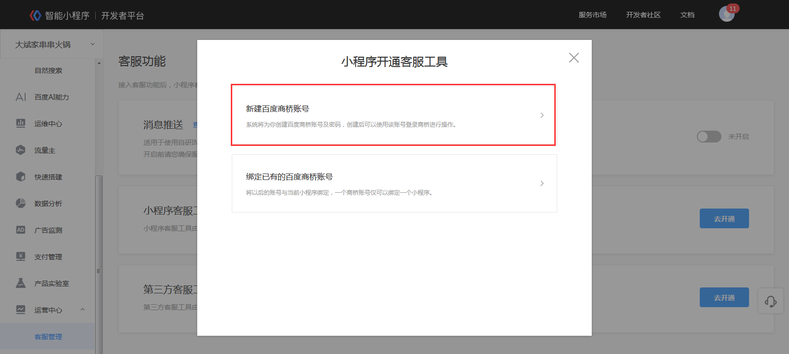The image size is (789, 354).
Task: Toggle the 消息推送 switch on
Action: point(709,137)
